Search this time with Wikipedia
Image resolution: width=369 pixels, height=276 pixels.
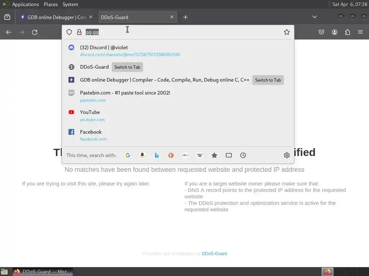click(200, 155)
